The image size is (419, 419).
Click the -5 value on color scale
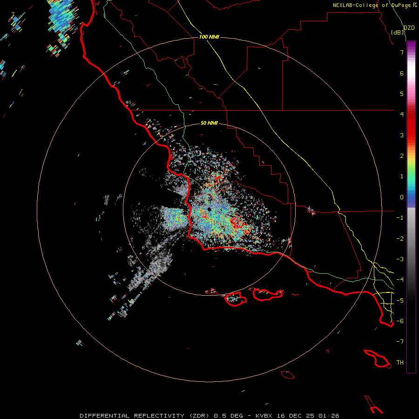[400, 301]
